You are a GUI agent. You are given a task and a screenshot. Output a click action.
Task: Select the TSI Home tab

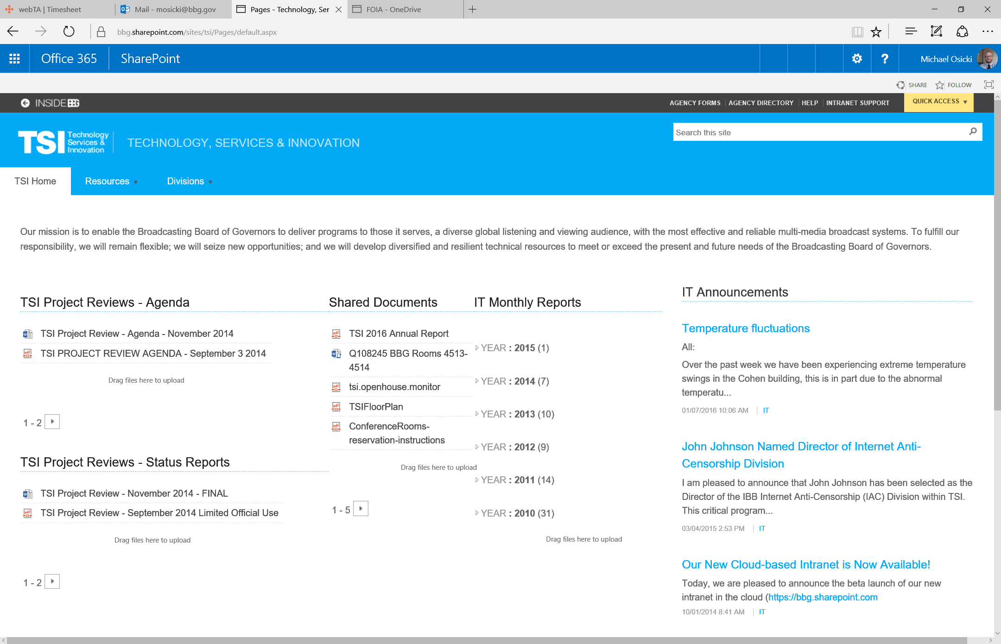[35, 181]
